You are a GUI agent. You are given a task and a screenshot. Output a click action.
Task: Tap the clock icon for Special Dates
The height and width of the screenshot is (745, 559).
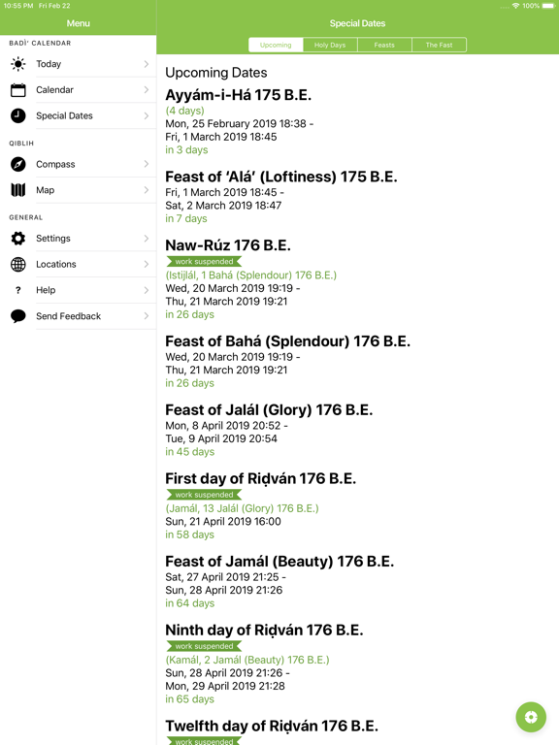point(18,115)
